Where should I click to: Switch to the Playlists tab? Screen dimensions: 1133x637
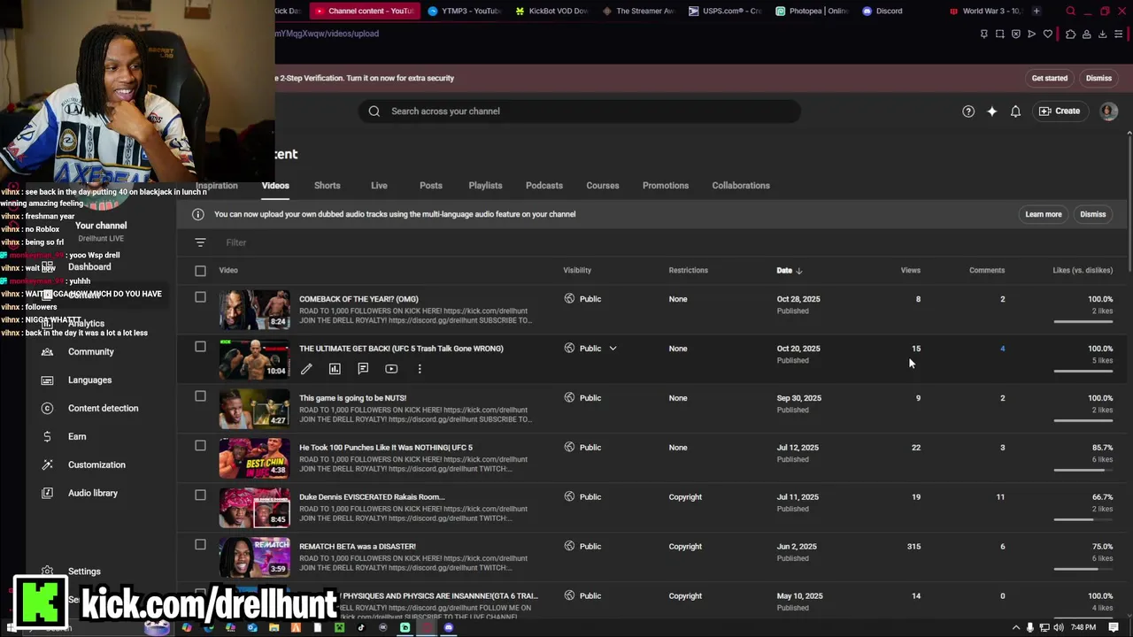[485, 186]
